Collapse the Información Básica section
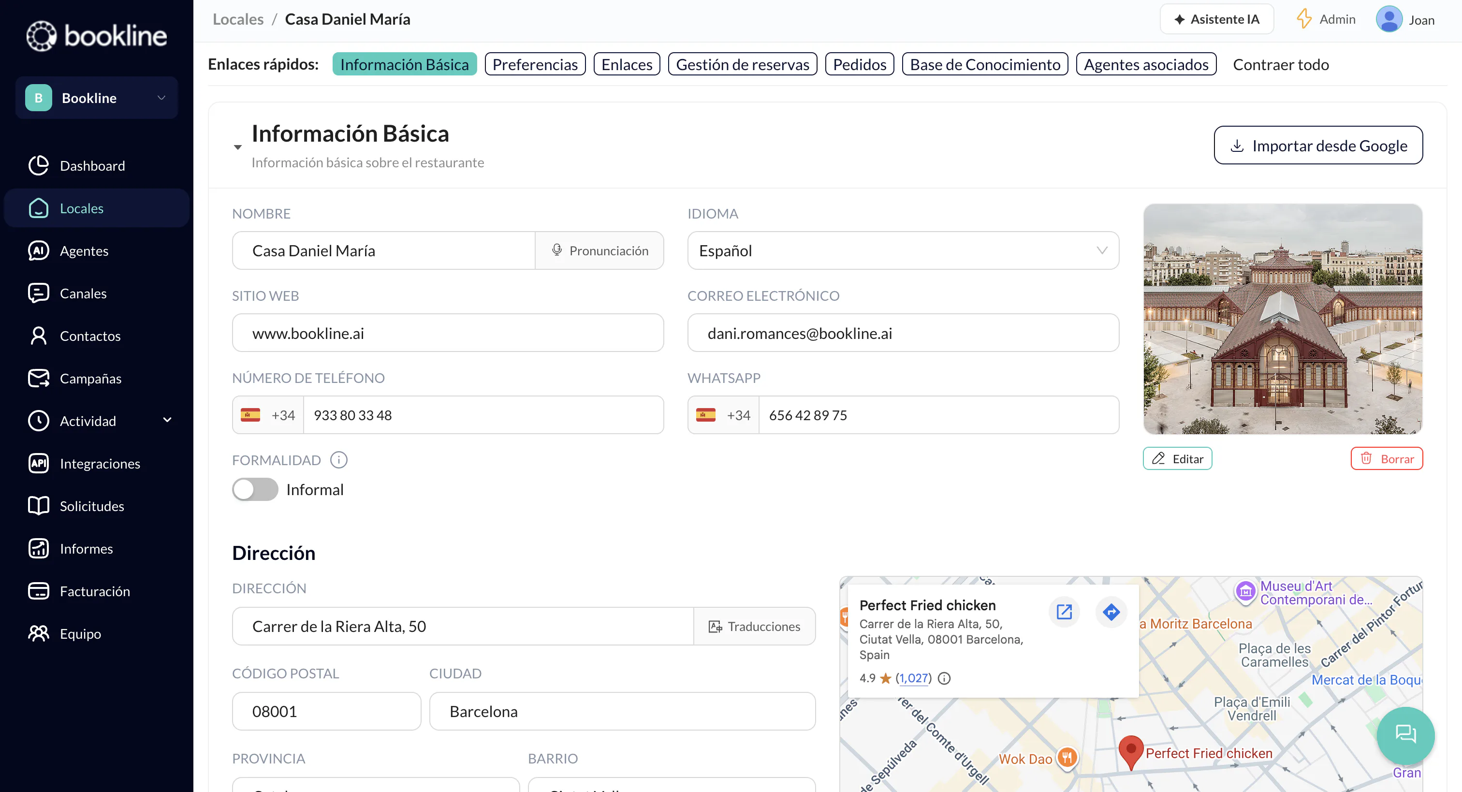Screen dimensions: 1462x792 238,147
